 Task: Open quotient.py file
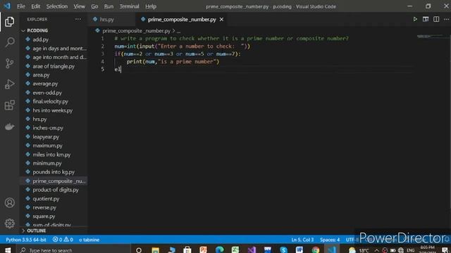click(x=46, y=198)
